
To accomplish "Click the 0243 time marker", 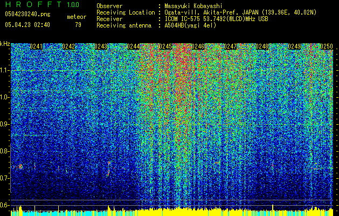I will (x=101, y=46).
